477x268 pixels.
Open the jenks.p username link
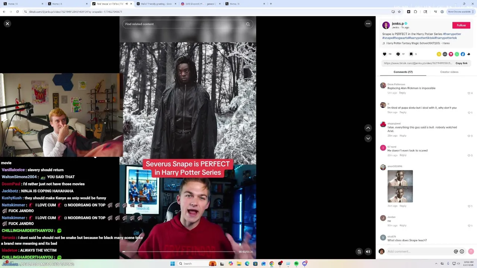(398, 23)
